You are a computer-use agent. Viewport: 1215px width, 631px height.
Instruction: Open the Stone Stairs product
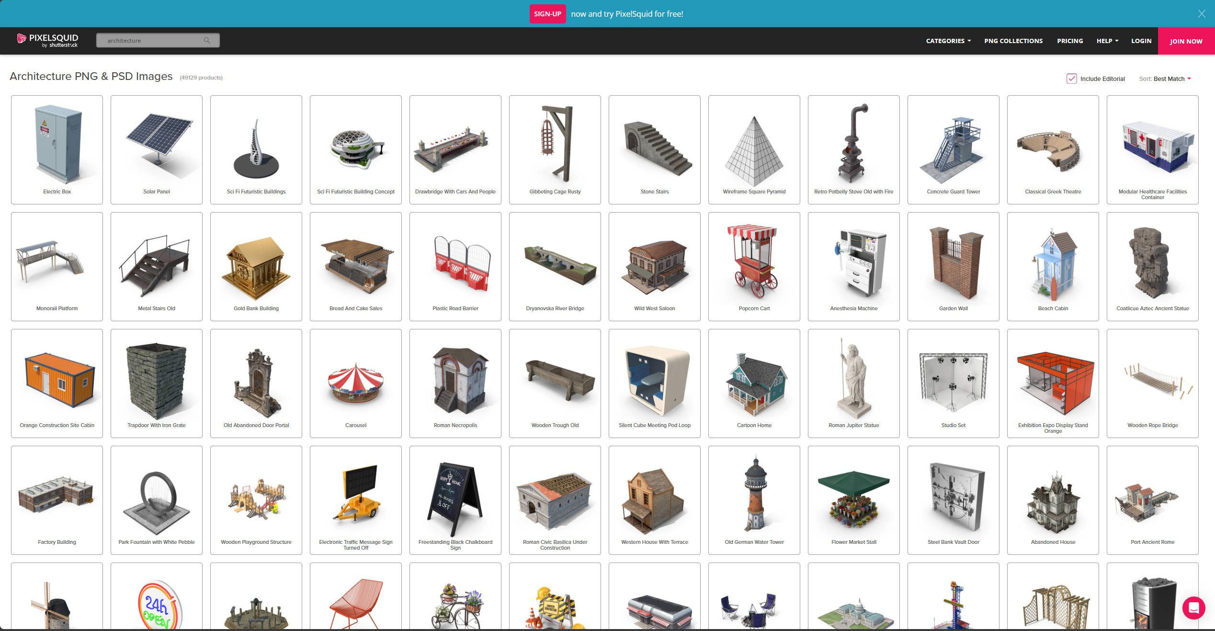pyautogui.click(x=655, y=149)
